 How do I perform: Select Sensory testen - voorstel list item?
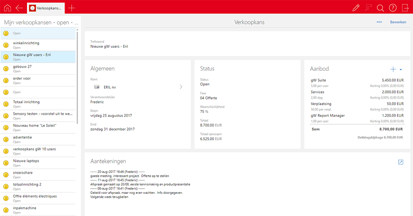pyautogui.click(x=38, y=116)
